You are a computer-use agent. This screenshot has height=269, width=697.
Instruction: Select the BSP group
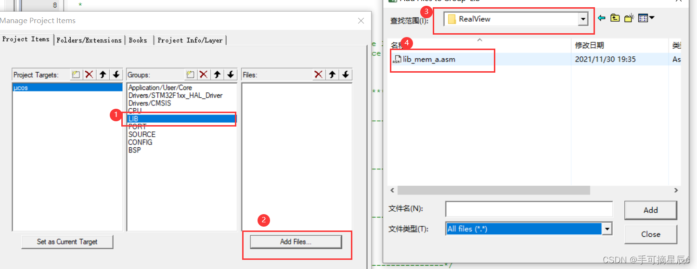tap(135, 150)
